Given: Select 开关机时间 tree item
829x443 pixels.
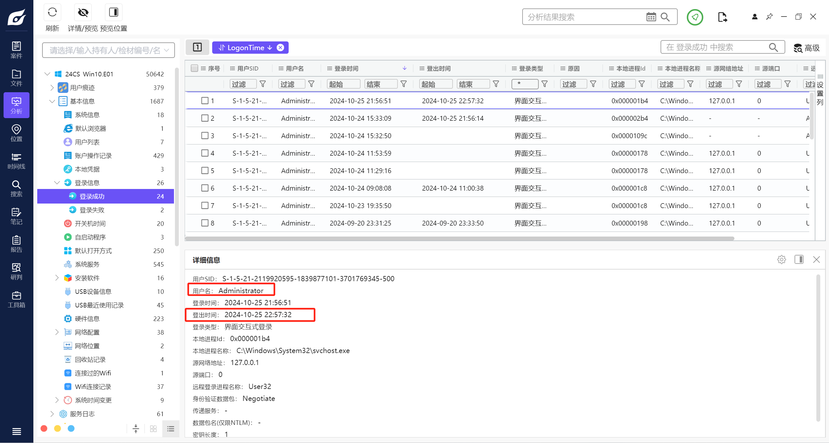Looking at the screenshot, I should (x=90, y=224).
